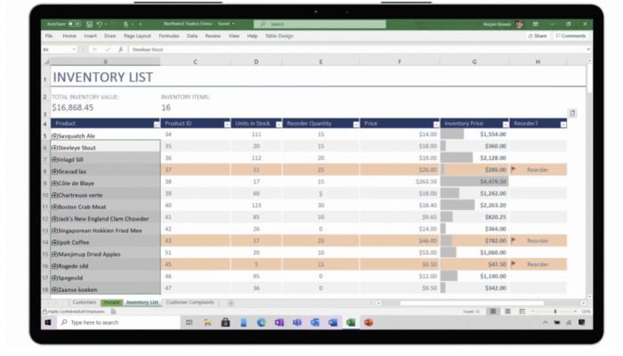Click the zoom slider handle
This screenshot has height=356, width=623.
555,311
